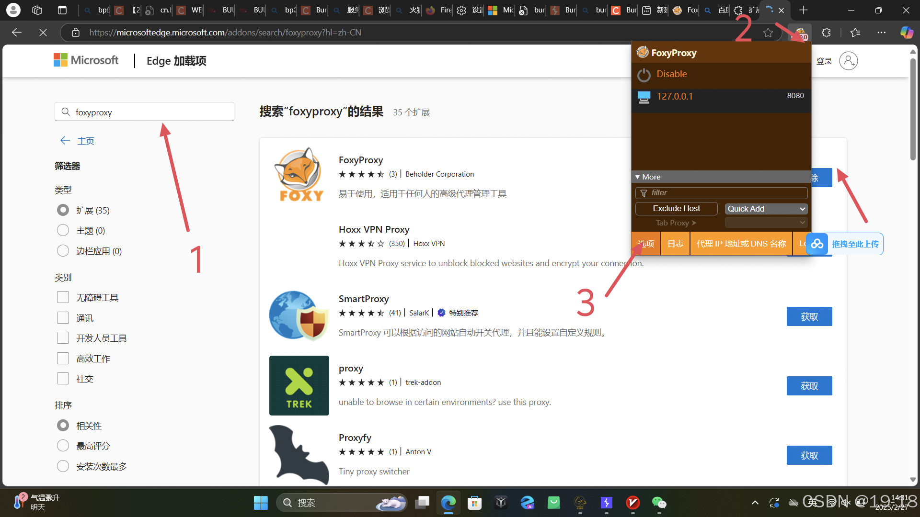The height and width of the screenshot is (517, 920).
Task: Check the 开发人员工具 category checkbox
Action: tap(63, 338)
